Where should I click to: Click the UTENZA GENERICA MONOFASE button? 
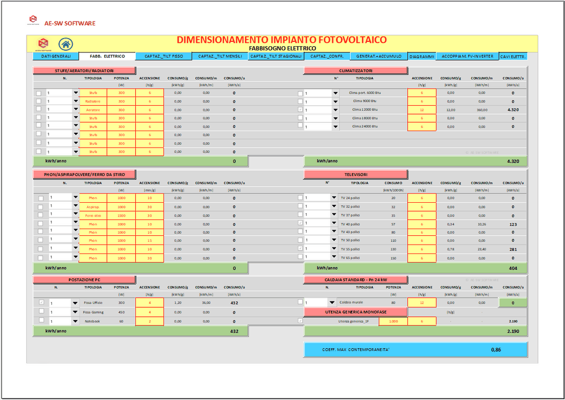(355, 312)
